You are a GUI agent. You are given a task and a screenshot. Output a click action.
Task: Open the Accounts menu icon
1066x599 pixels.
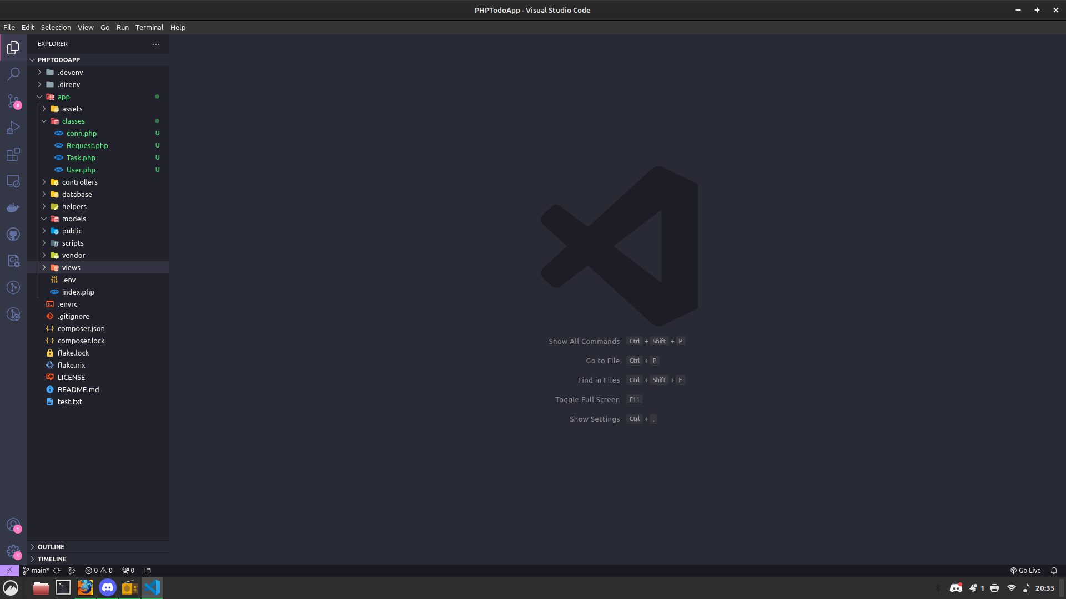pyautogui.click(x=13, y=525)
